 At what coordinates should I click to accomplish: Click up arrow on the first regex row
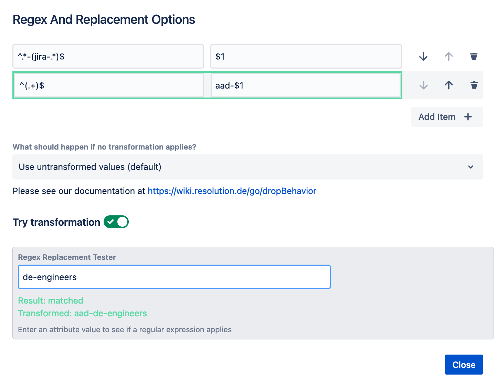[448, 57]
